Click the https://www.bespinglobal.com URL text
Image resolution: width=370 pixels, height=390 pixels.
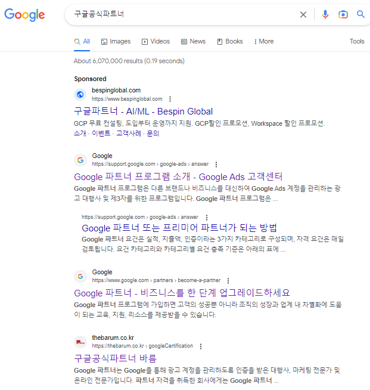click(x=127, y=99)
